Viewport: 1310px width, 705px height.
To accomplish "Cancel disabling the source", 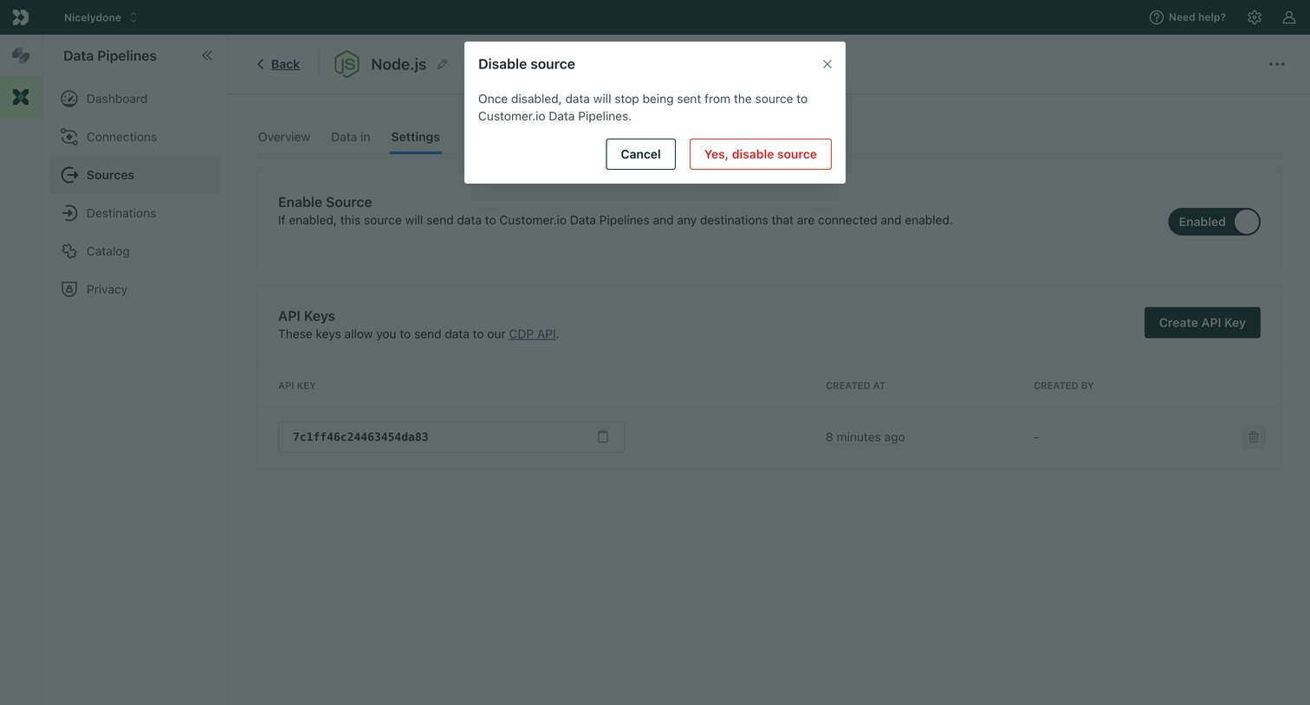I will [x=641, y=154].
